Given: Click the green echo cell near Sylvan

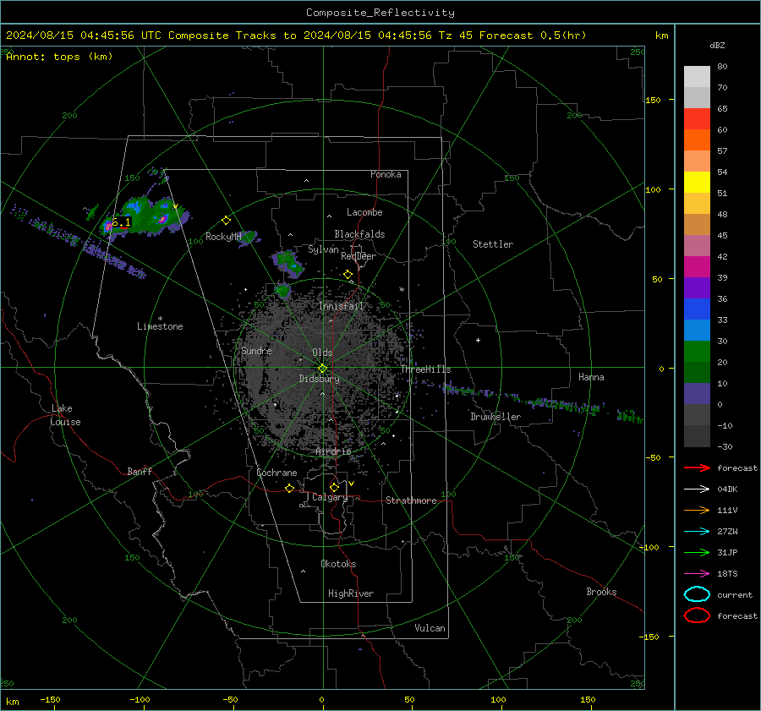Looking at the screenshot, I should [287, 263].
